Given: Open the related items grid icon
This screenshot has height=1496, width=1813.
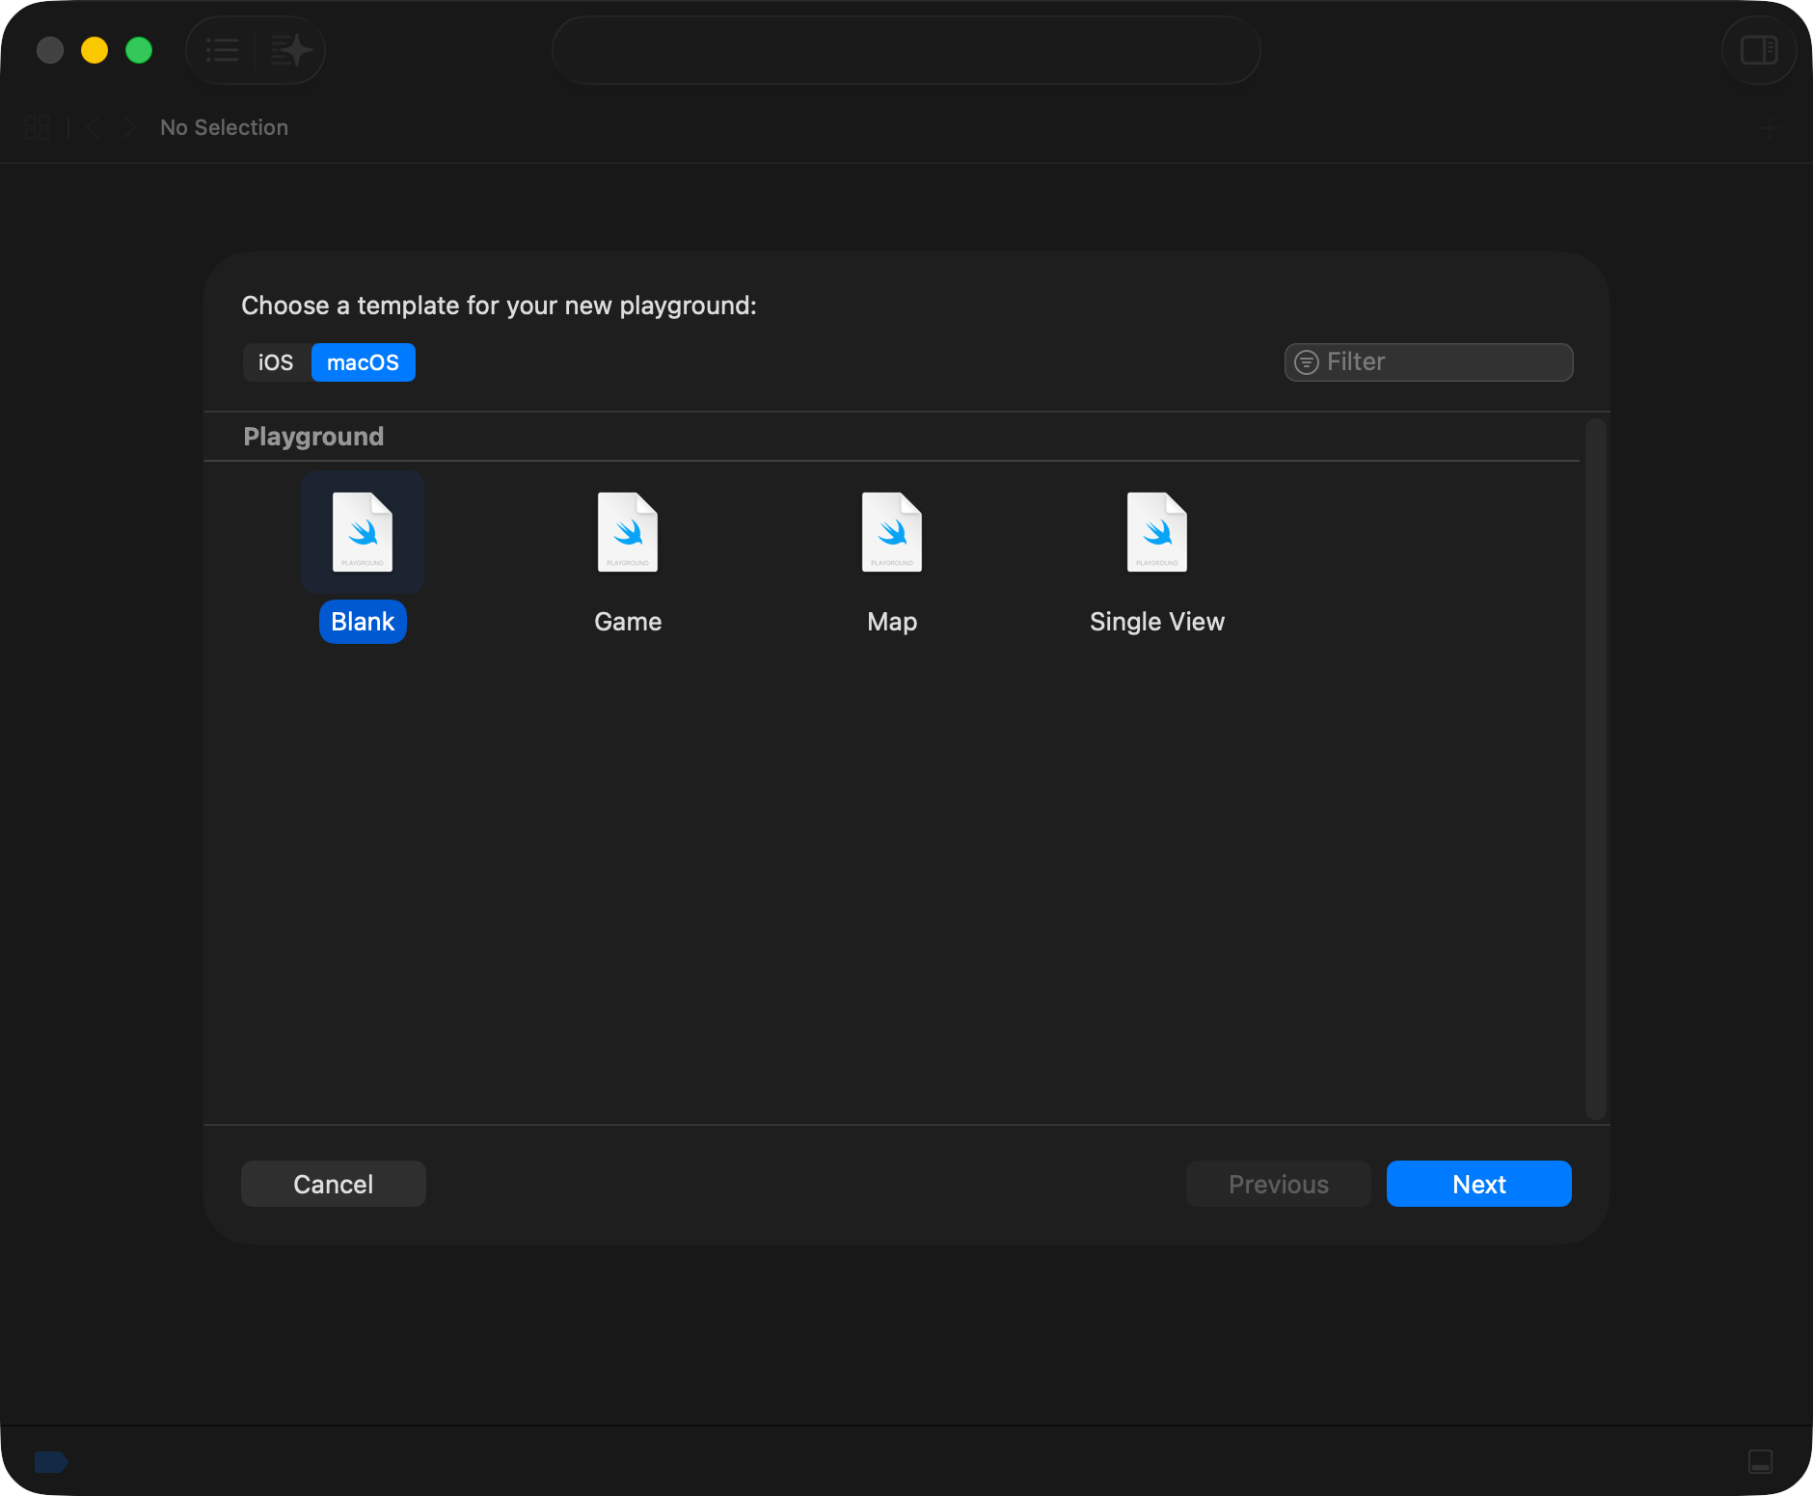Looking at the screenshot, I should coord(37,127).
